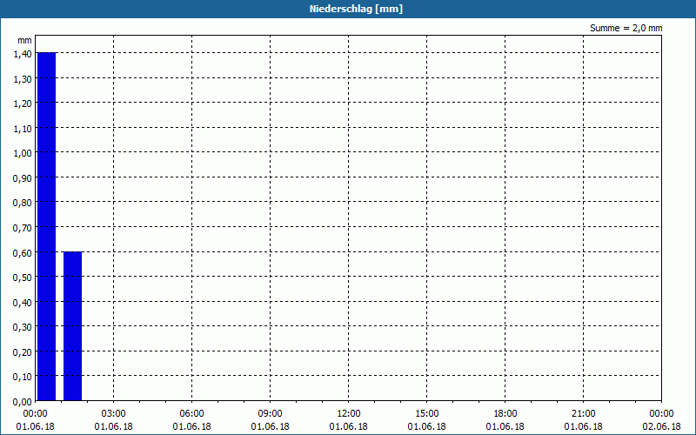Select the 15:00 time axis label
The image size is (696, 435).
[427, 414]
